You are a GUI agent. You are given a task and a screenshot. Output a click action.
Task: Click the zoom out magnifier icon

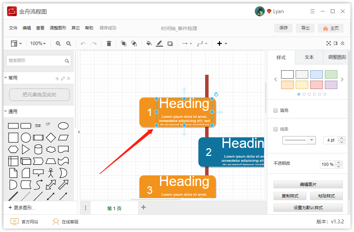69,44
